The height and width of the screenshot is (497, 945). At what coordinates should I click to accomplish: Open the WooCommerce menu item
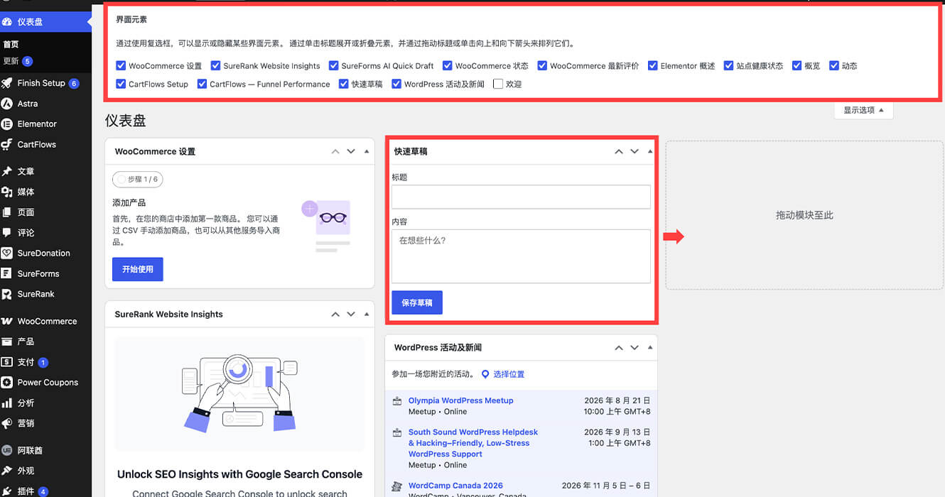45,322
